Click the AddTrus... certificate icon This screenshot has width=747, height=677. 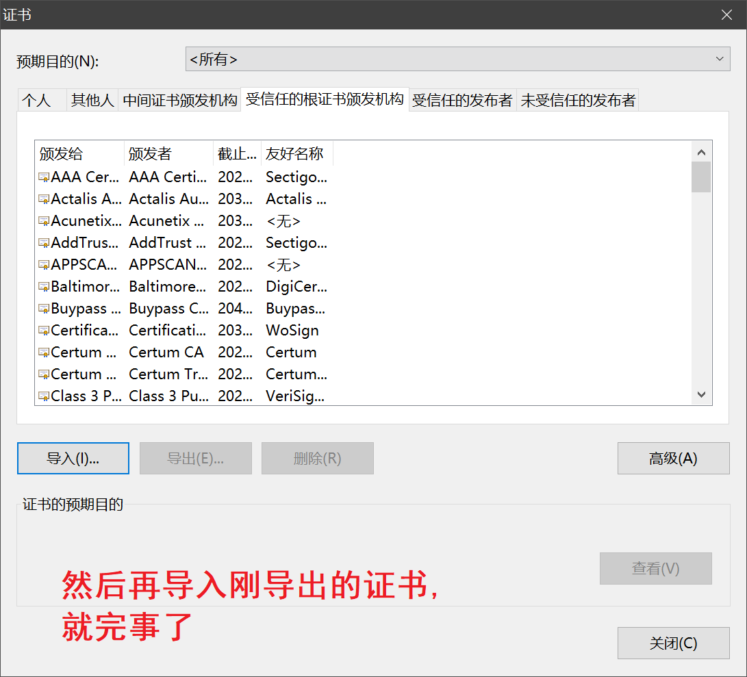click(44, 243)
